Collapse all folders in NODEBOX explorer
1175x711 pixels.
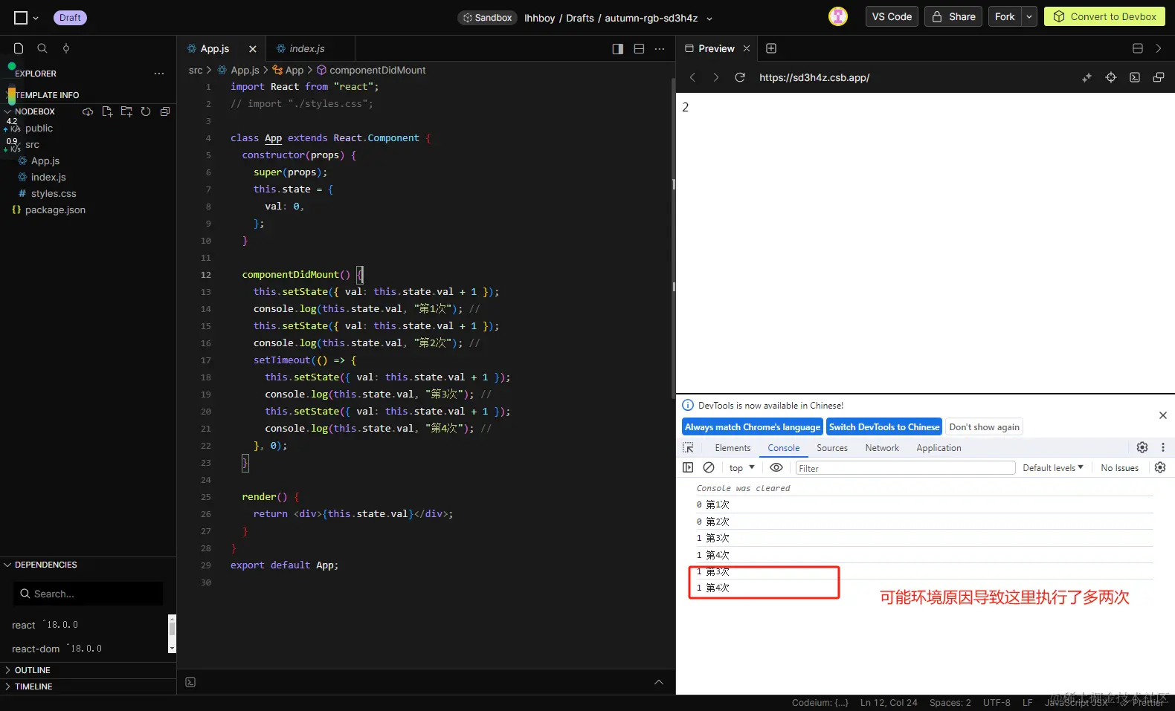[165, 111]
